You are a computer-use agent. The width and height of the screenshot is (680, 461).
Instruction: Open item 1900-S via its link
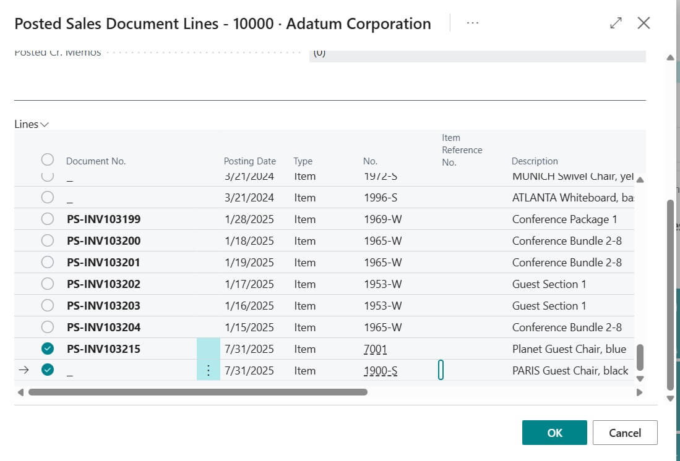tap(379, 370)
